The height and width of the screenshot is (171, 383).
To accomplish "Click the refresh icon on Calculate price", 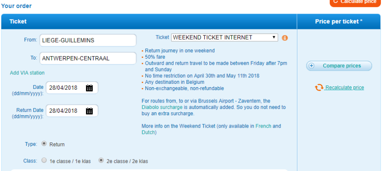I will point(334,2).
